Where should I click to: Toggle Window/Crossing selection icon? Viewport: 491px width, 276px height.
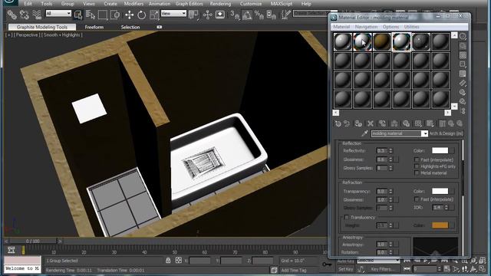pyautogui.click(x=115, y=15)
